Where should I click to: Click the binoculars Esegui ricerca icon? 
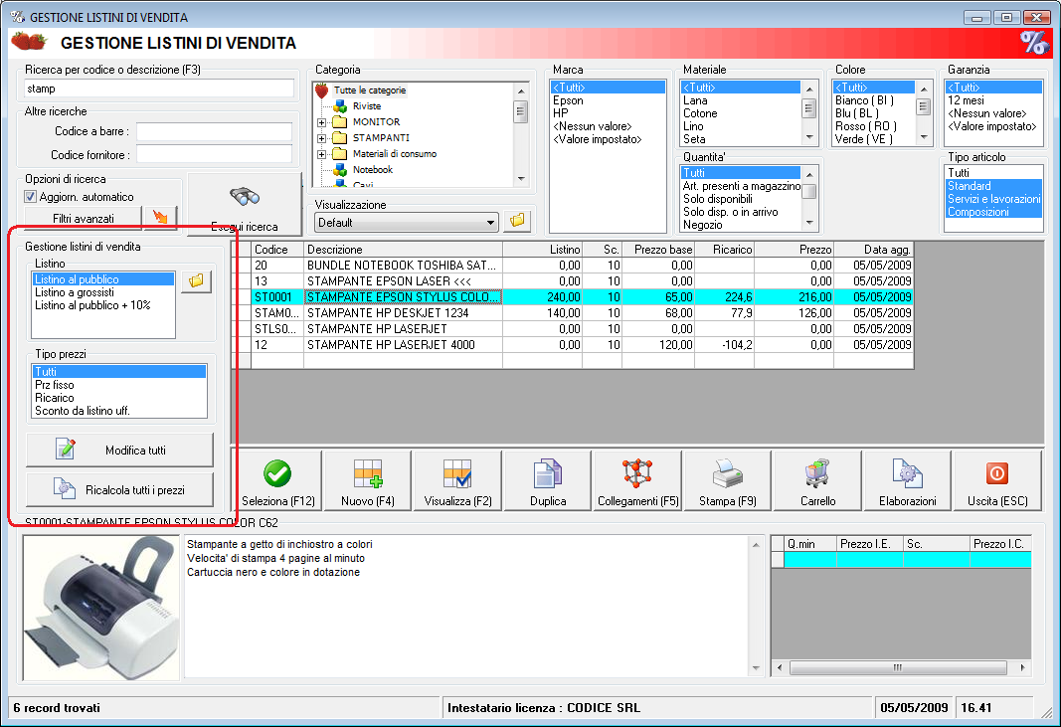pyautogui.click(x=245, y=196)
